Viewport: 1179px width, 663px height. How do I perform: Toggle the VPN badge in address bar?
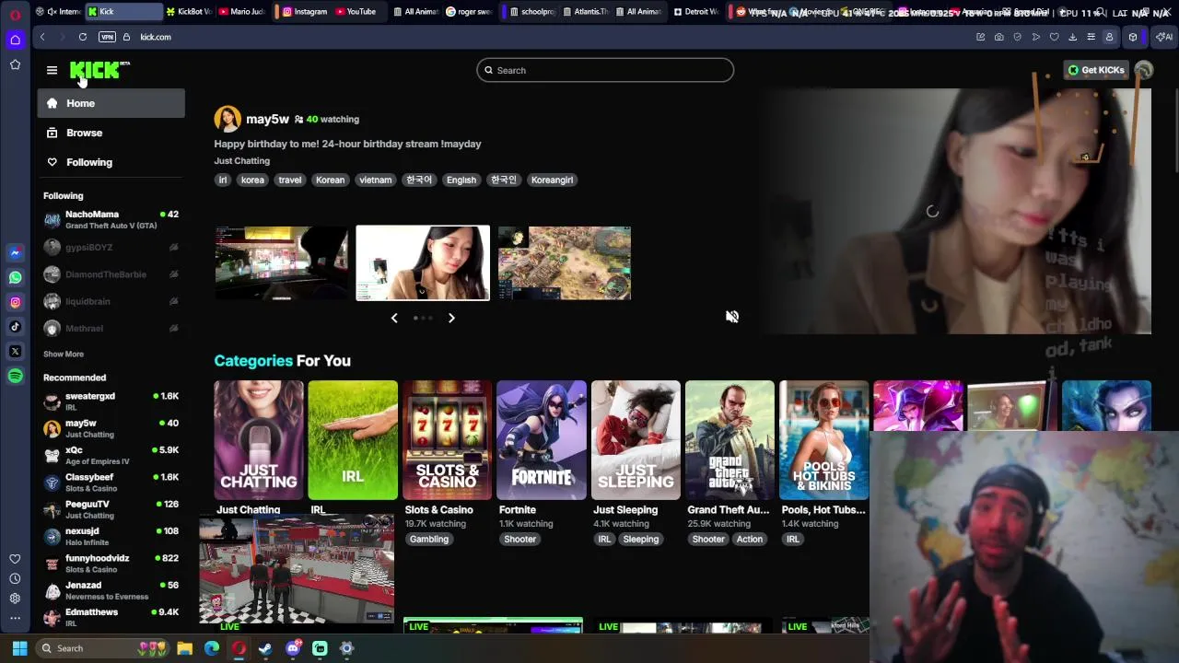pos(107,37)
